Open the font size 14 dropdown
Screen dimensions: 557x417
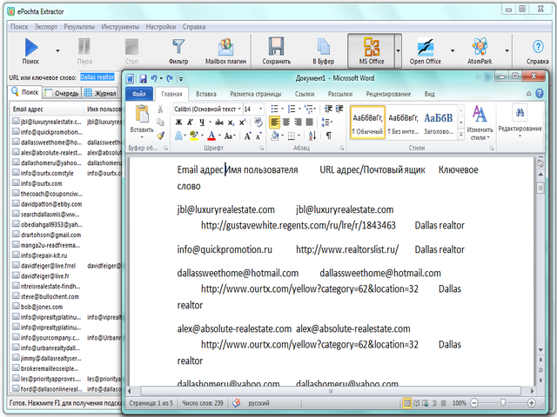click(260, 109)
